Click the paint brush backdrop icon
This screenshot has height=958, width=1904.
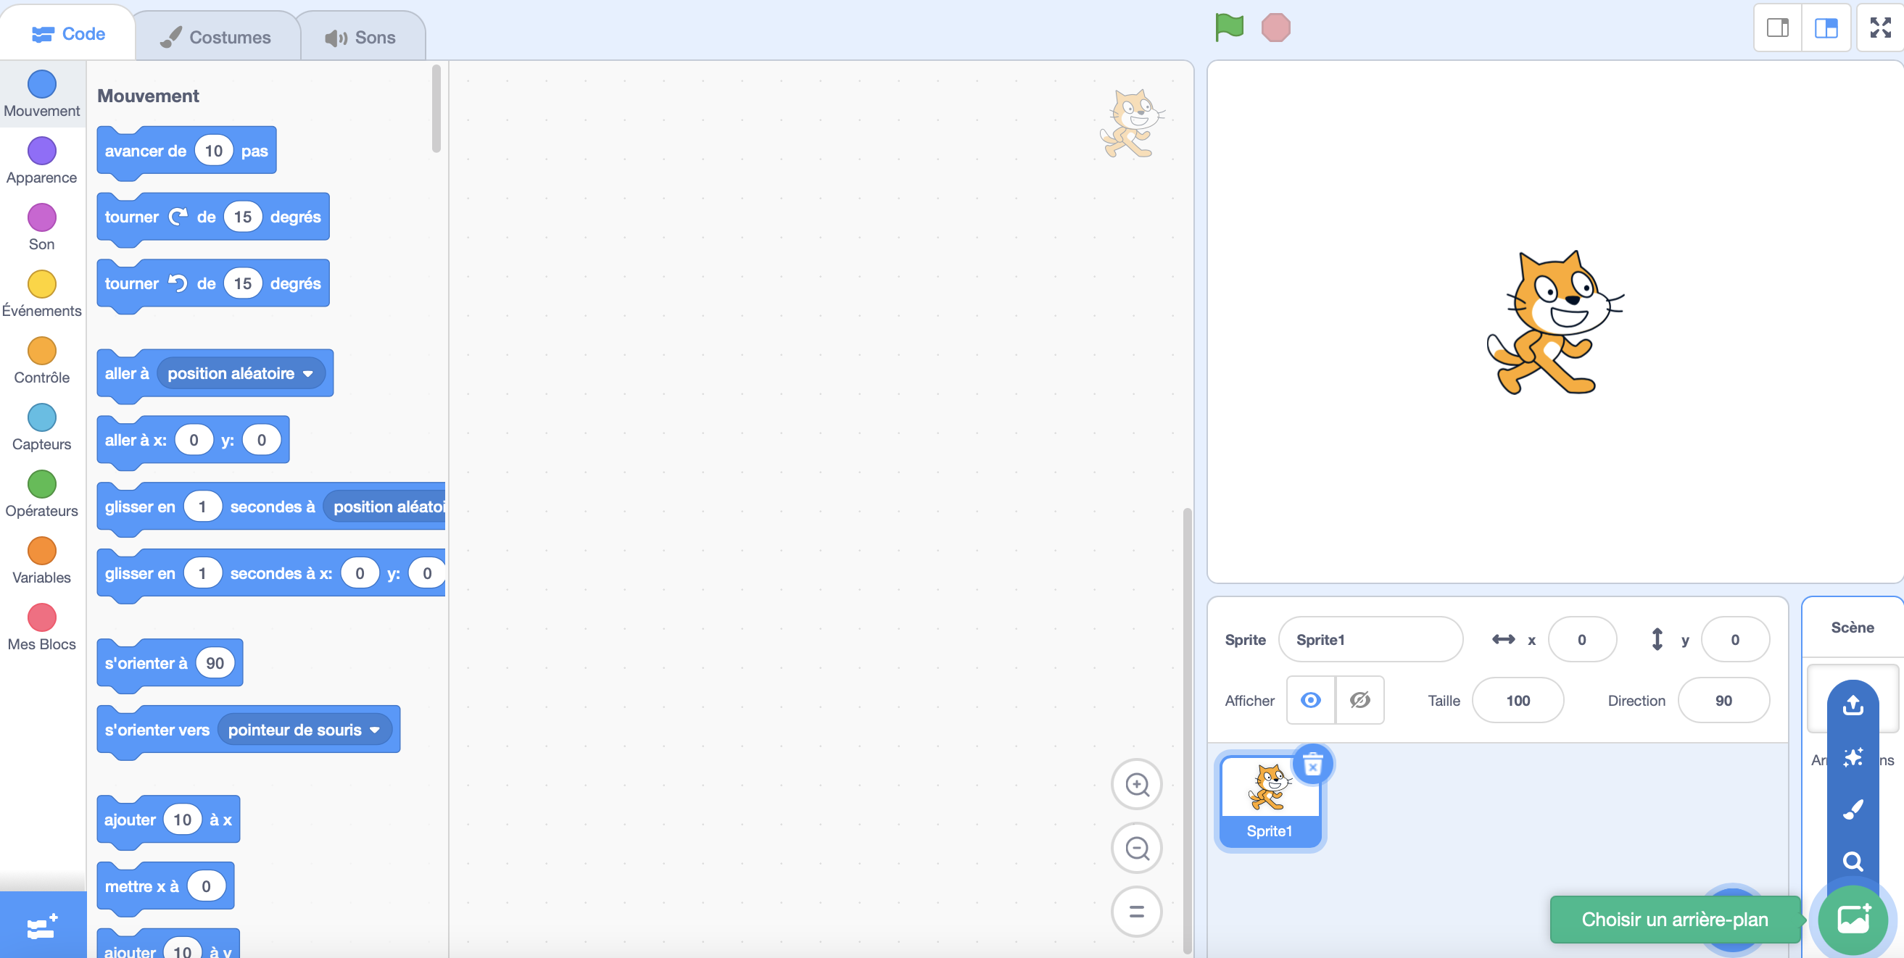click(1853, 809)
